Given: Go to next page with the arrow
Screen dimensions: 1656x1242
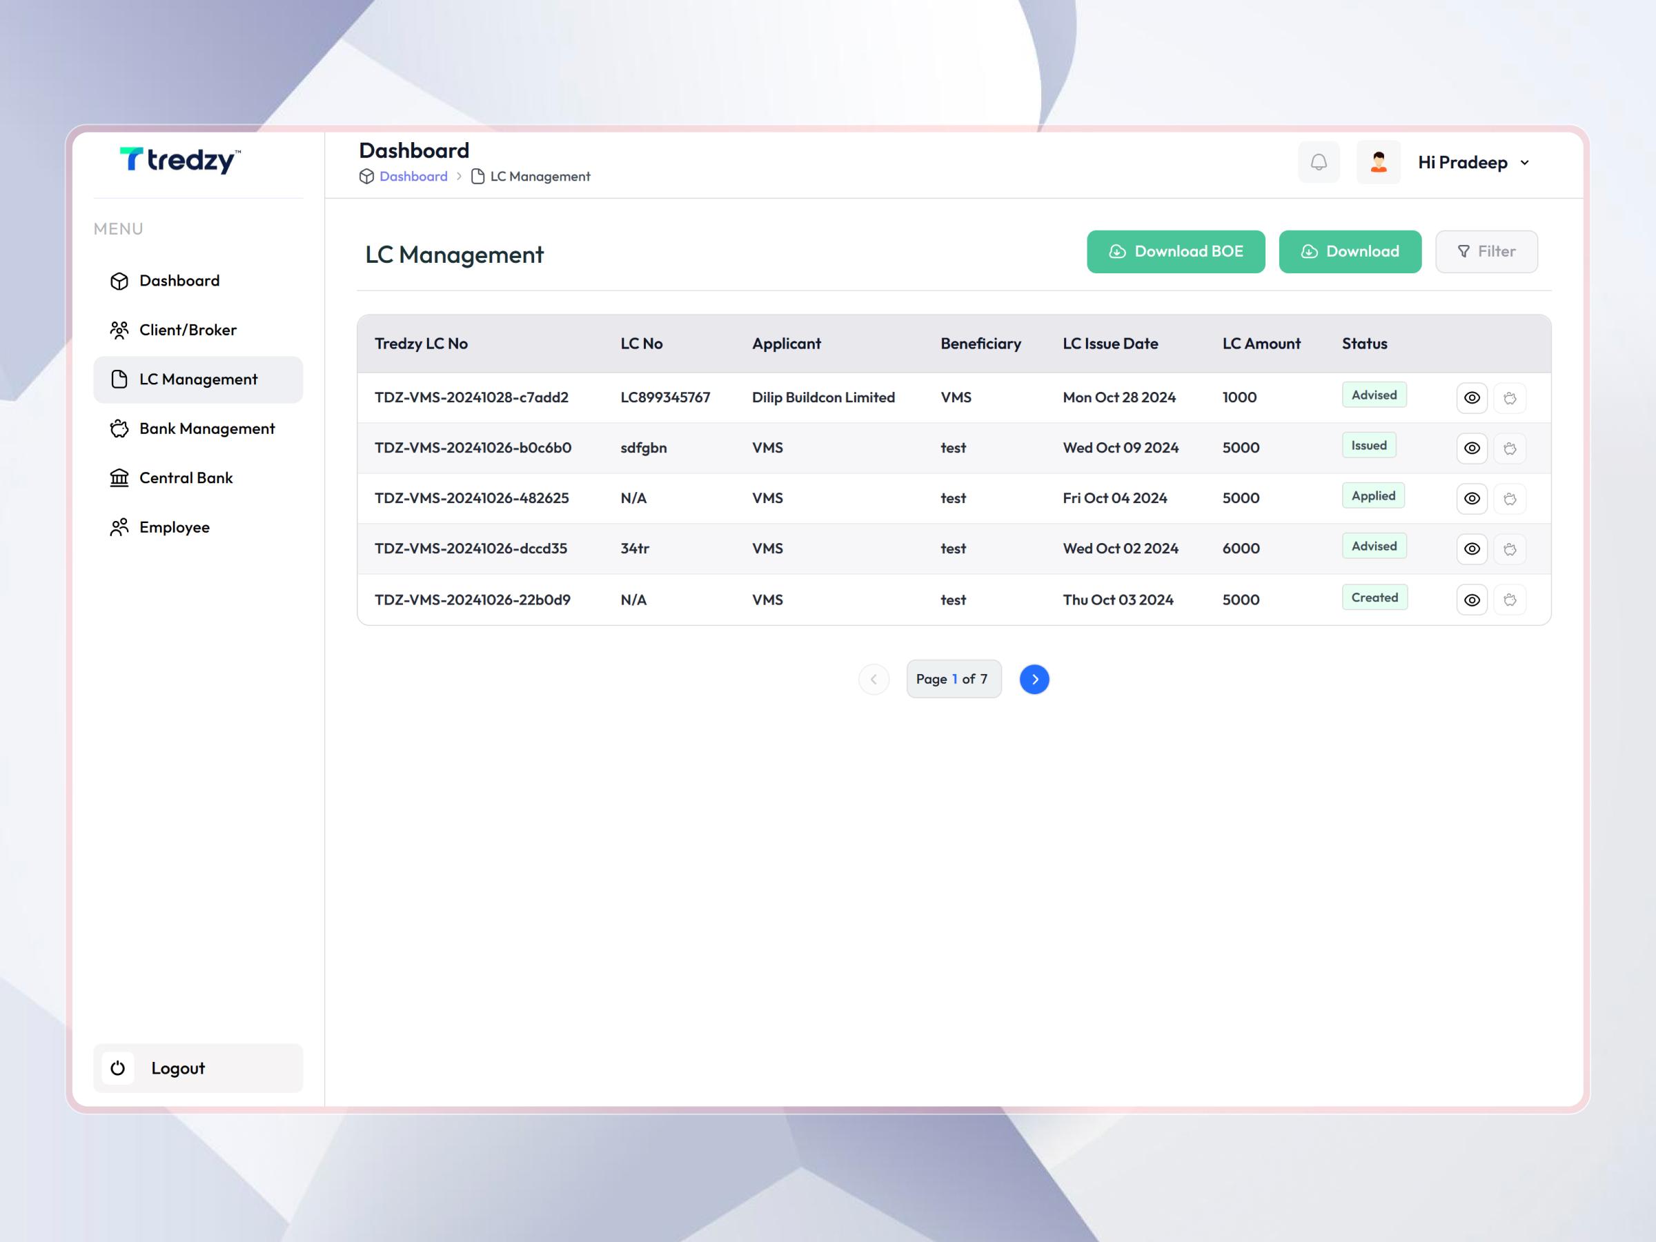Looking at the screenshot, I should (1034, 679).
